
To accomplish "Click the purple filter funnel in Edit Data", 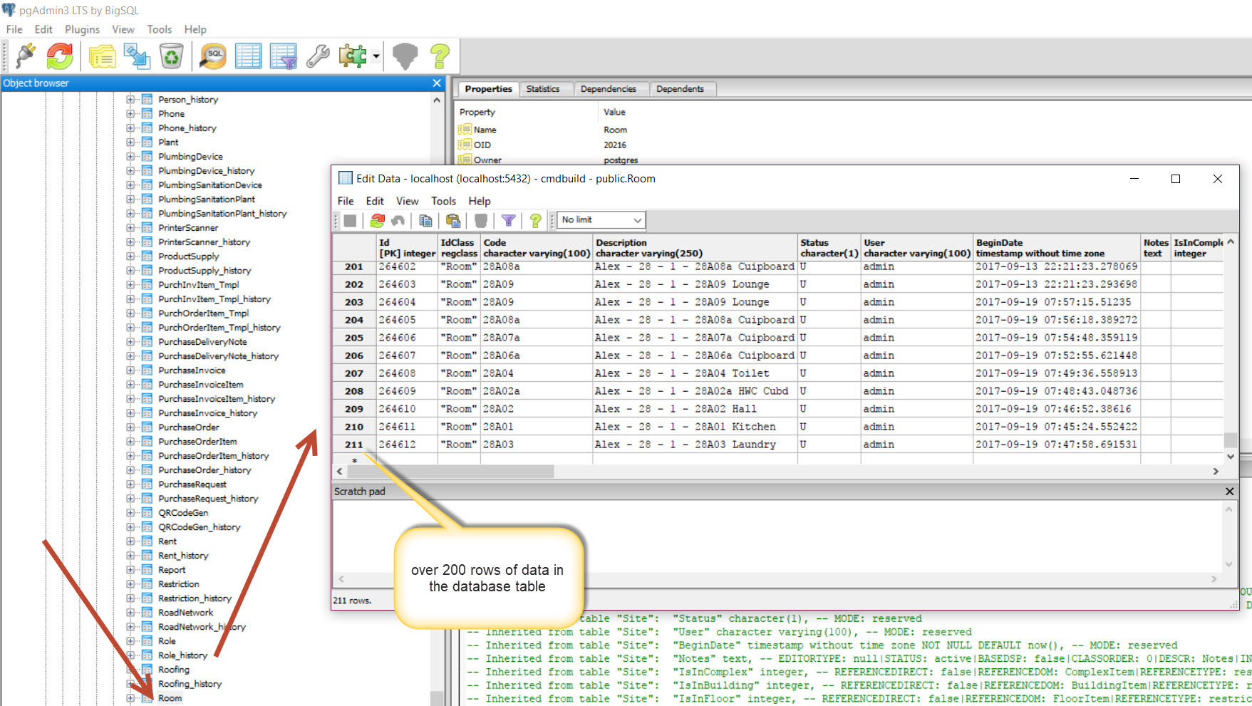I will point(508,221).
